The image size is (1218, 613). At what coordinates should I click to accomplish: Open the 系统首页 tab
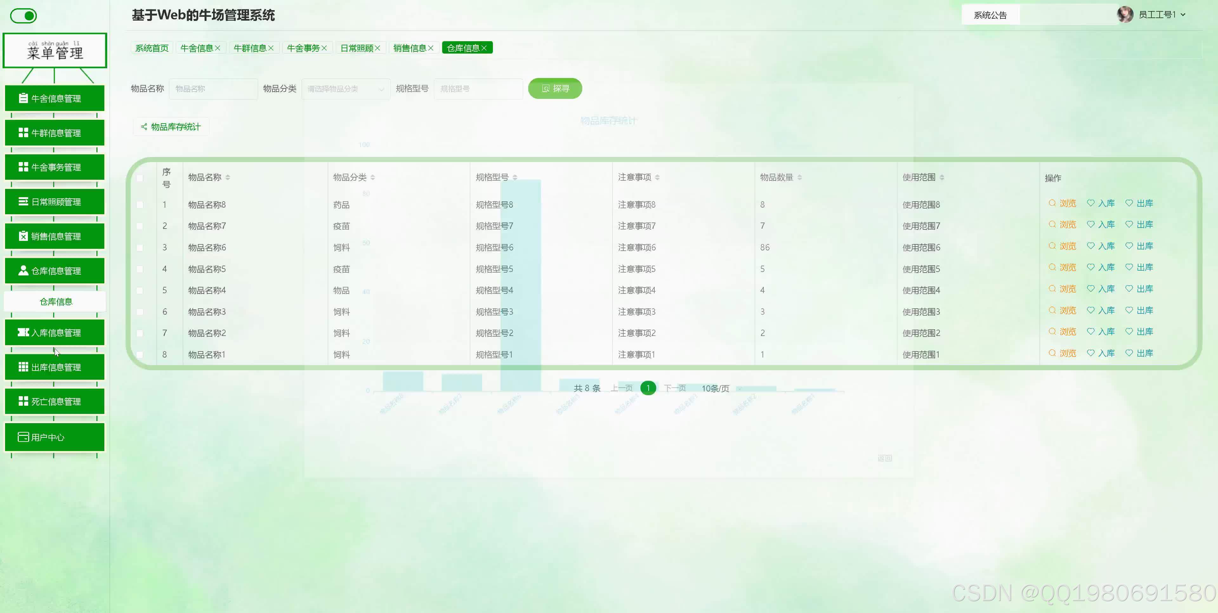152,48
